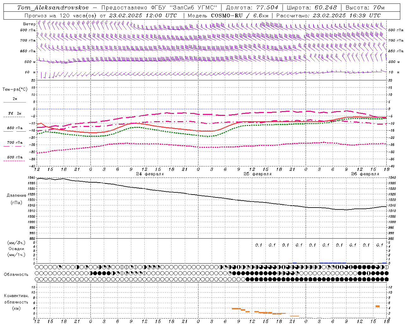This screenshot has width=405, height=324.
Task: Click the -40 tick on the left temperature axis
Action: point(33,166)
